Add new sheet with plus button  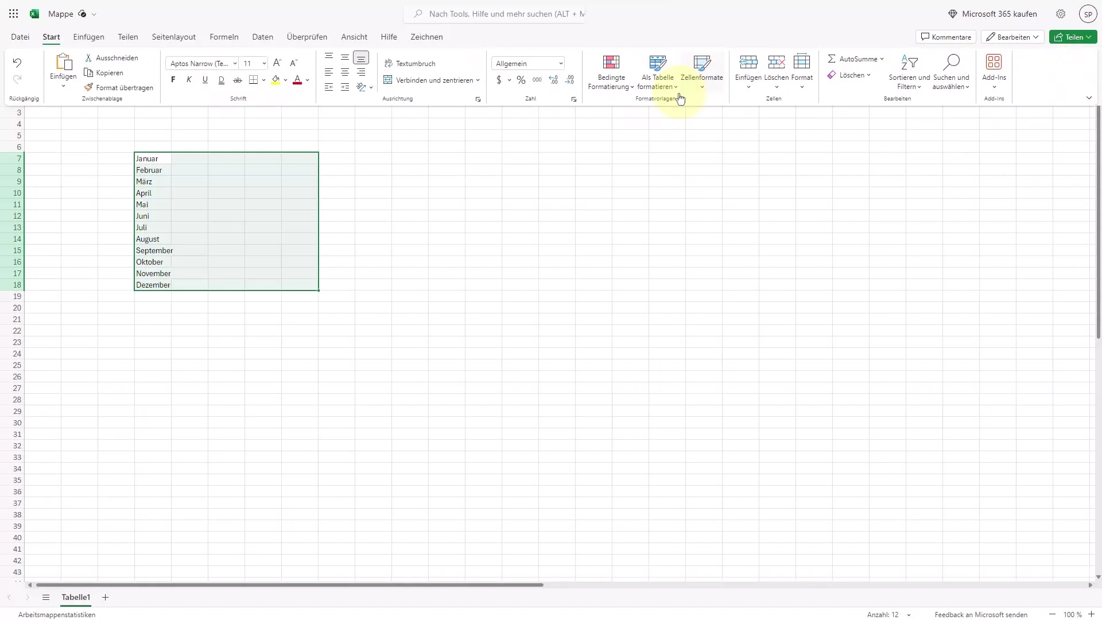click(105, 597)
